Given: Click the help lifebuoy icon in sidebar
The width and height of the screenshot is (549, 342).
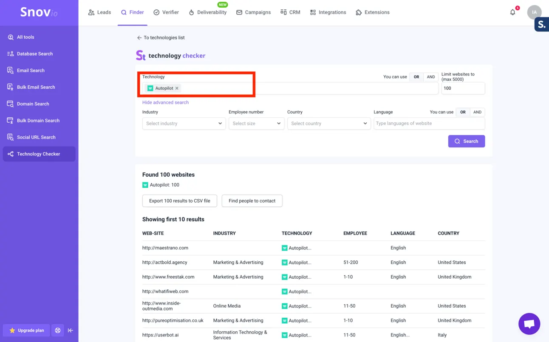Looking at the screenshot, I should click(x=58, y=330).
